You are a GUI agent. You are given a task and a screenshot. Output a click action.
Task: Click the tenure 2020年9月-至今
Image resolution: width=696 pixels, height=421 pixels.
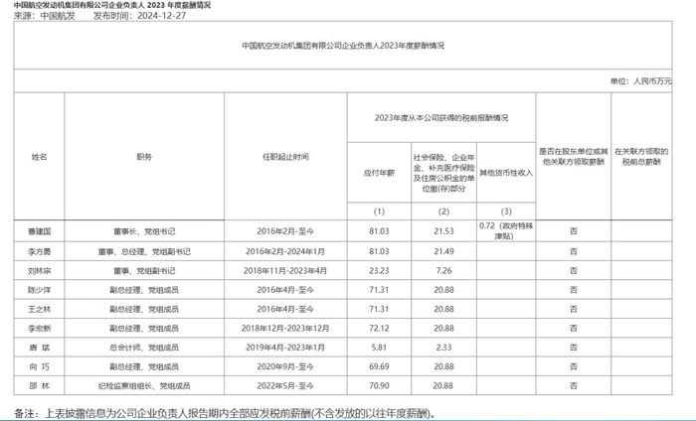pyautogui.click(x=285, y=367)
